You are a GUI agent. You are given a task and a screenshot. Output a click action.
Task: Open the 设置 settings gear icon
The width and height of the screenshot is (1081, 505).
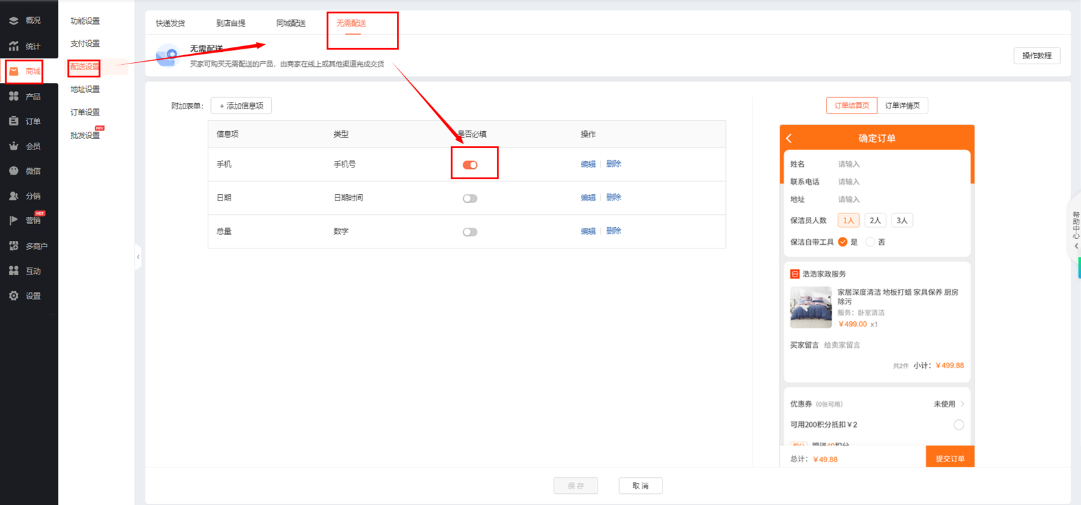14,296
